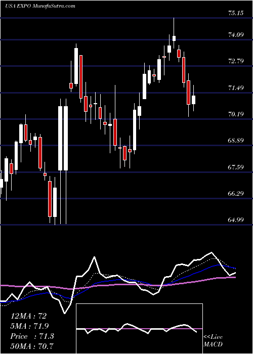This screenshot has width=253, height=354.
Task: Click the 70.19 price axis label
Action: point(236,114)
